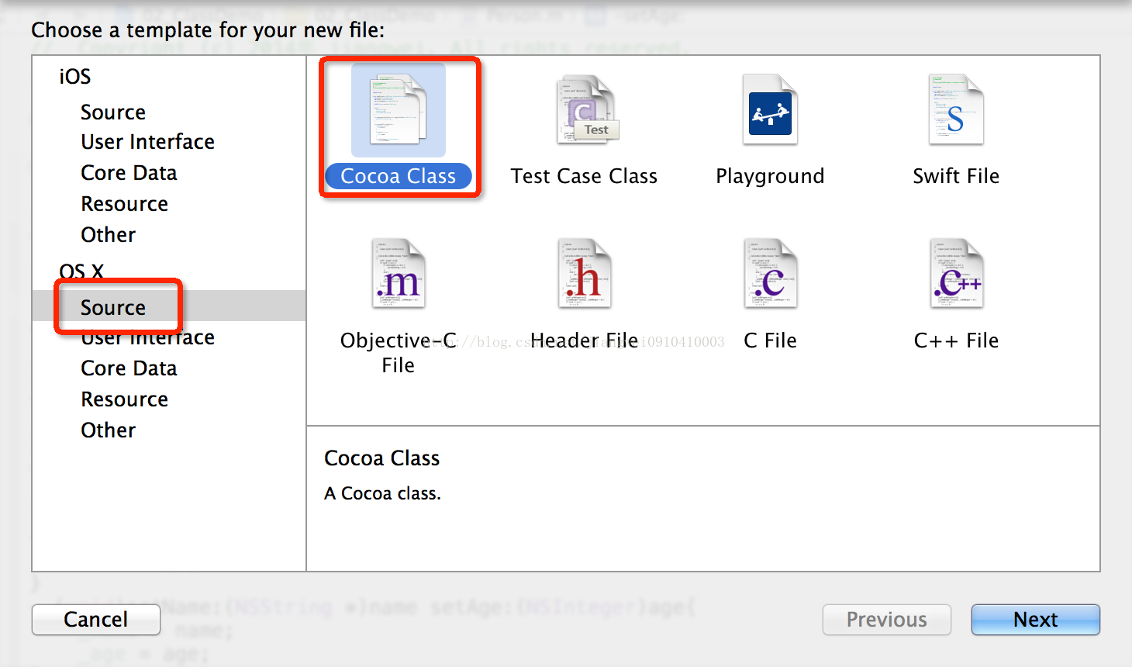Click the Next button

[1035, 620]
